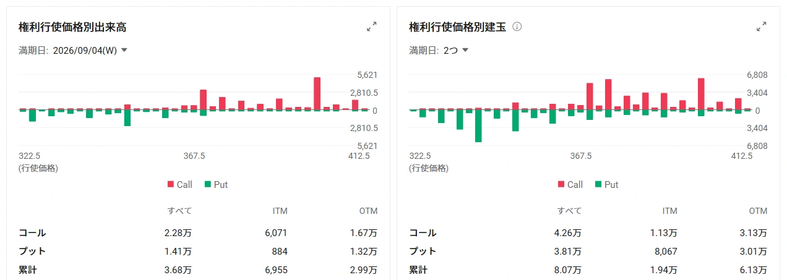The height and width of the screenshot is (280, 787).
Task: Click the プット all value 3.81万
Action: point(568,251)
